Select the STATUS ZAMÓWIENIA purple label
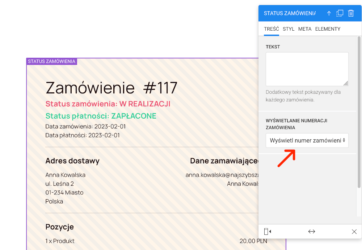Viewport: 362px width, 250px height. pyautogui.click(x=51, y=61)
